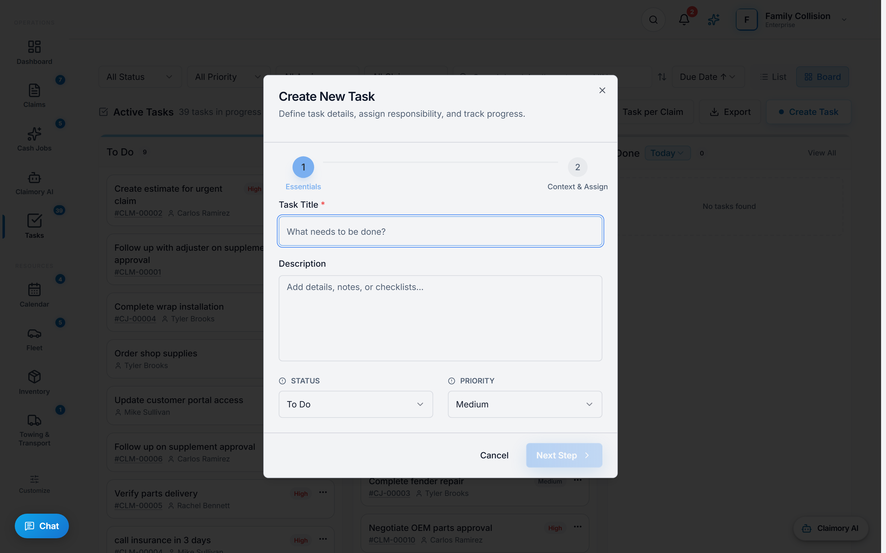Image resolution: width=886 pixels, height=553 pixels.
Task: Open Towing & Transport sidebar item
Action: click(x=34, y=430)
